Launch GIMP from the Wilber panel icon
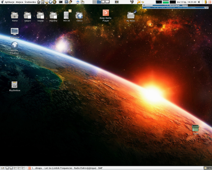The height and width of the screenshot is (170, 212). (132, 2)
